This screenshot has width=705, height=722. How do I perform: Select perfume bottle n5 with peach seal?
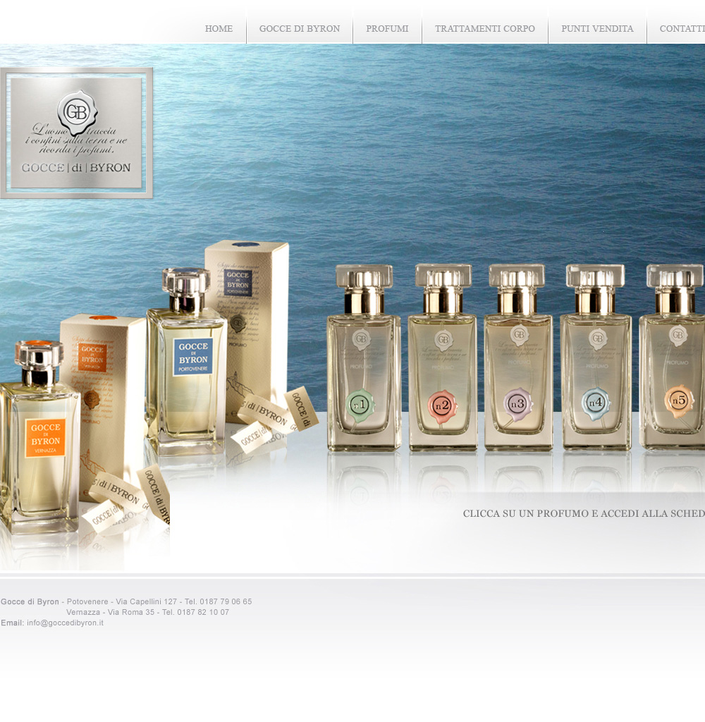click(x=673, y=357)
